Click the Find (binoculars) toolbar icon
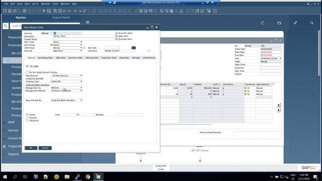Viewport: 322px width, 181px height. [x=55, y=11]
